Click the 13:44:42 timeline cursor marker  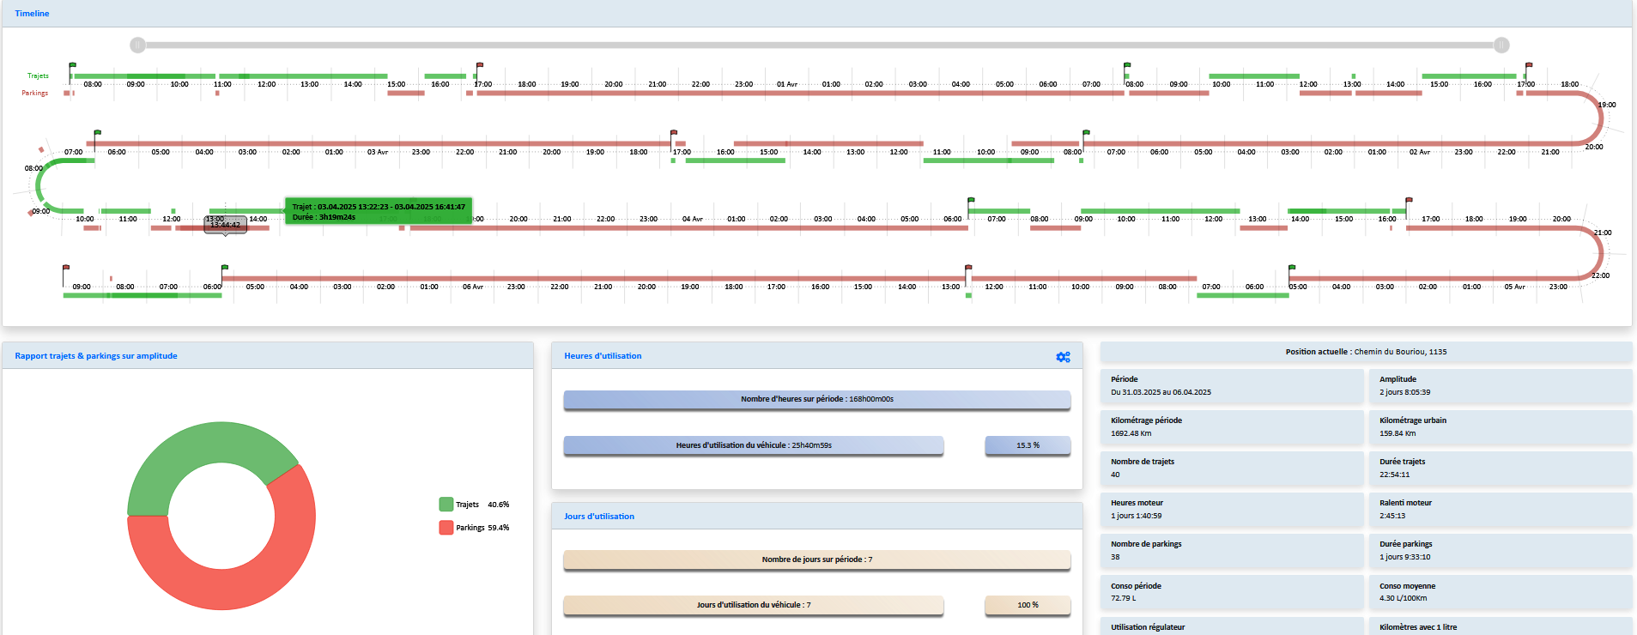click(225, 224)
